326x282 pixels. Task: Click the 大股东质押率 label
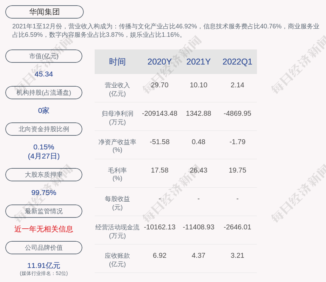pyautogui.click(x=44, y=174)
